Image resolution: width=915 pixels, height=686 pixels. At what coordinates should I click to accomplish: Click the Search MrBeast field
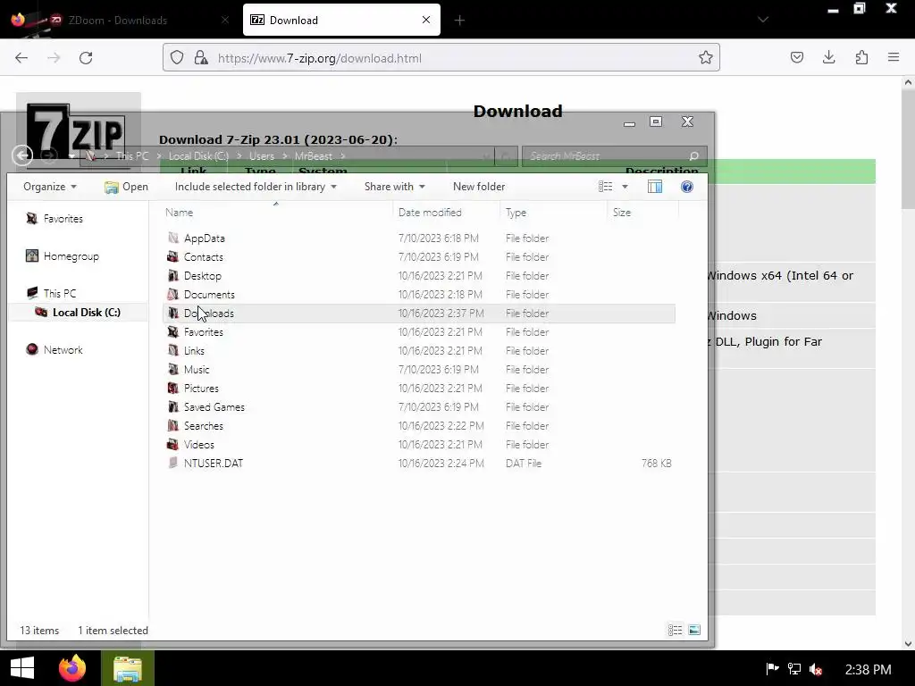point(615,155)
